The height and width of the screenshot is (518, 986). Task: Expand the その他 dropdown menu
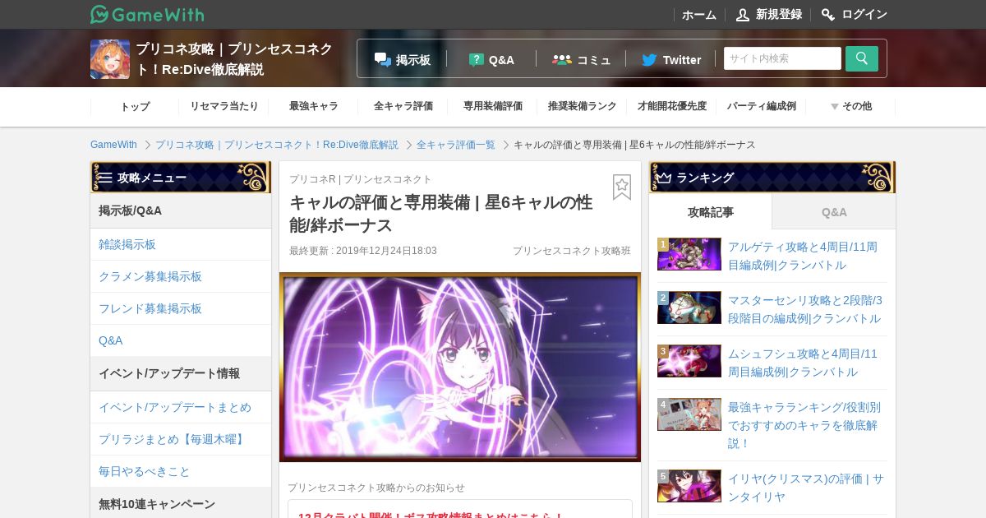[850, 106]
